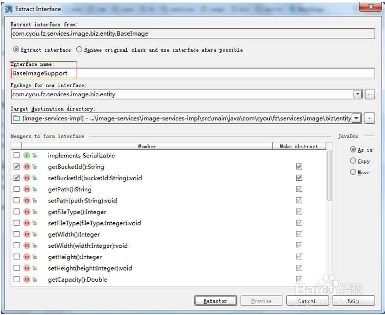The image size is (385, 315).
Task: Click method icon next to setPath
Action: coord(27,200)
